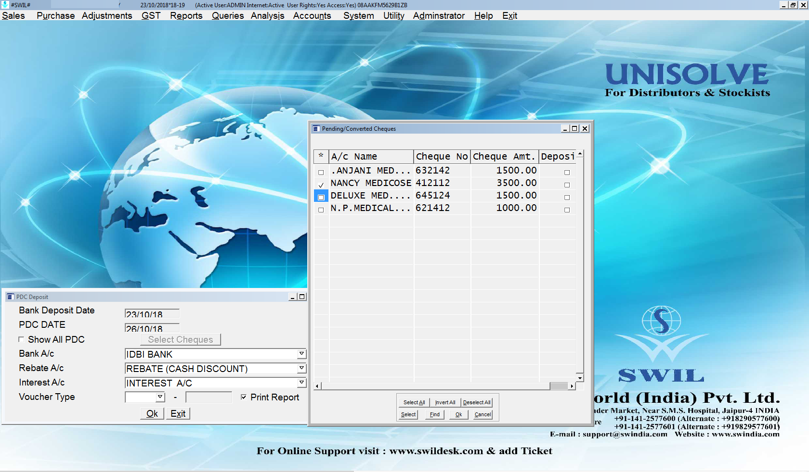809x472 pixels.
Task: Click Exit in the PDC Deposit window
Action: point(178,414)
